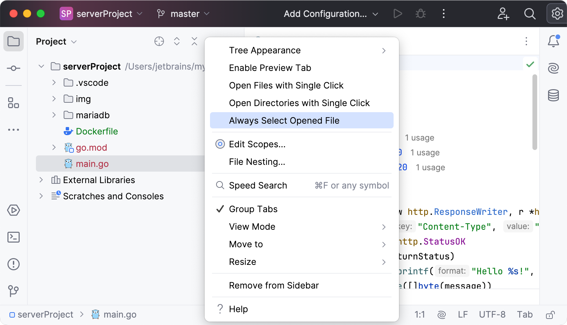
Task: Choose Edit Scopes from the menu
Action: tap(257, 144)
